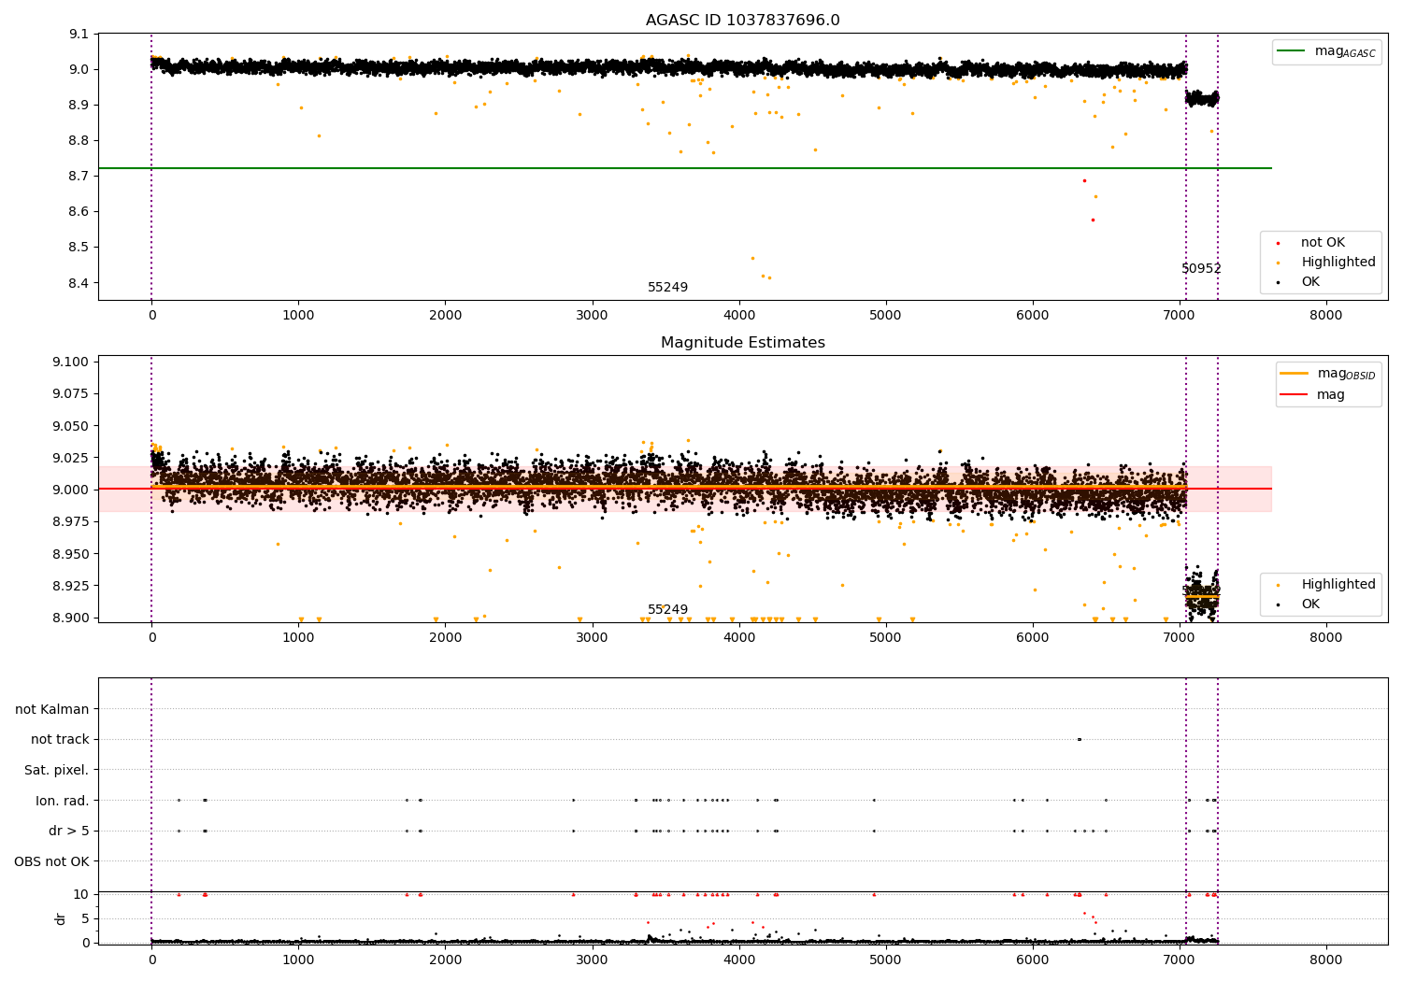Click the mag OBSID legend label in middle plot
The height and width of the screenshot is (981, 1402).
(x=1346, y=374)
